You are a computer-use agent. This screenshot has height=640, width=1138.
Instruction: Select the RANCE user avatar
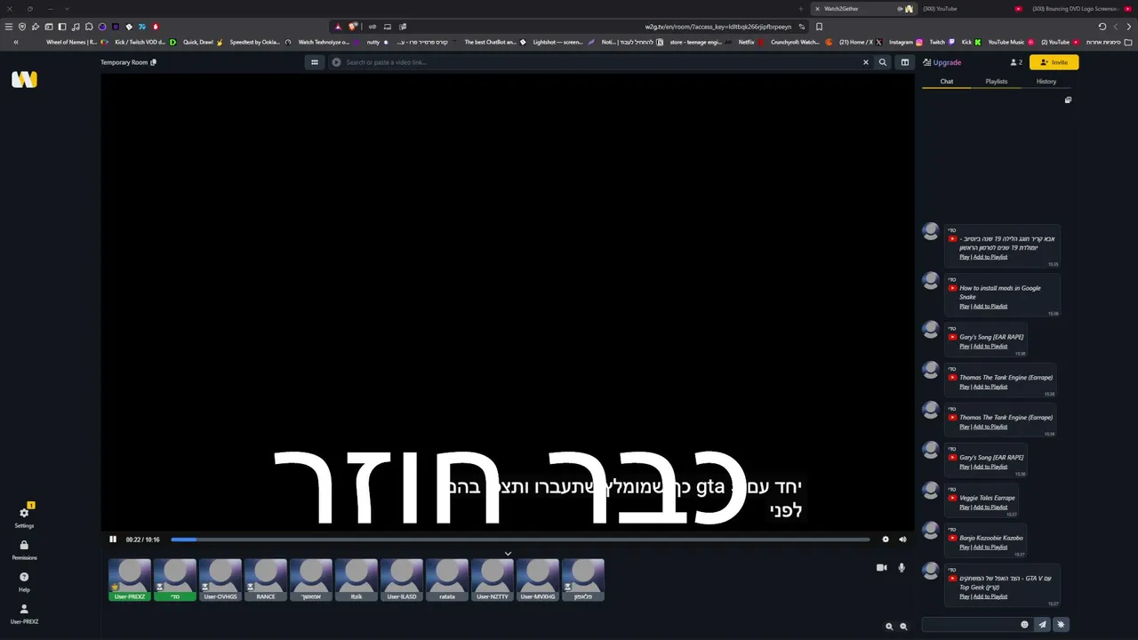[266, 580]
